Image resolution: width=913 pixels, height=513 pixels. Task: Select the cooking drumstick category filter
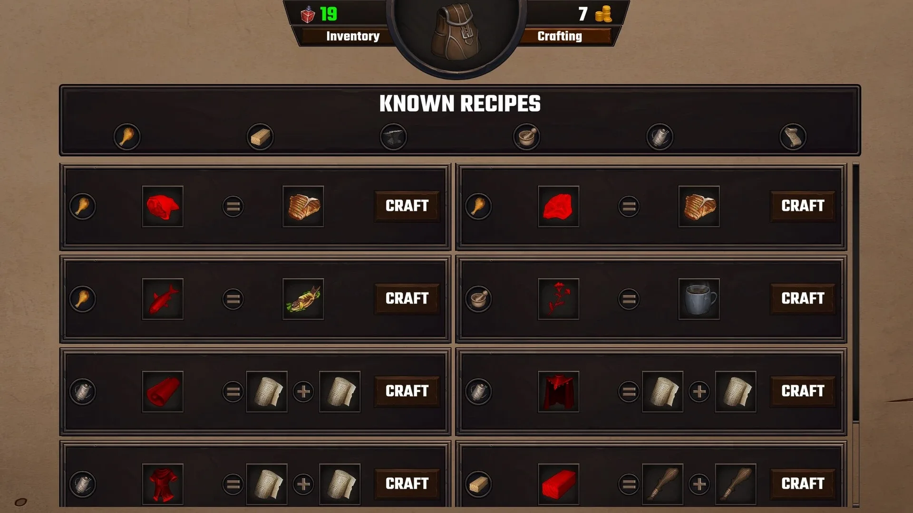click(x=127, y=137)
